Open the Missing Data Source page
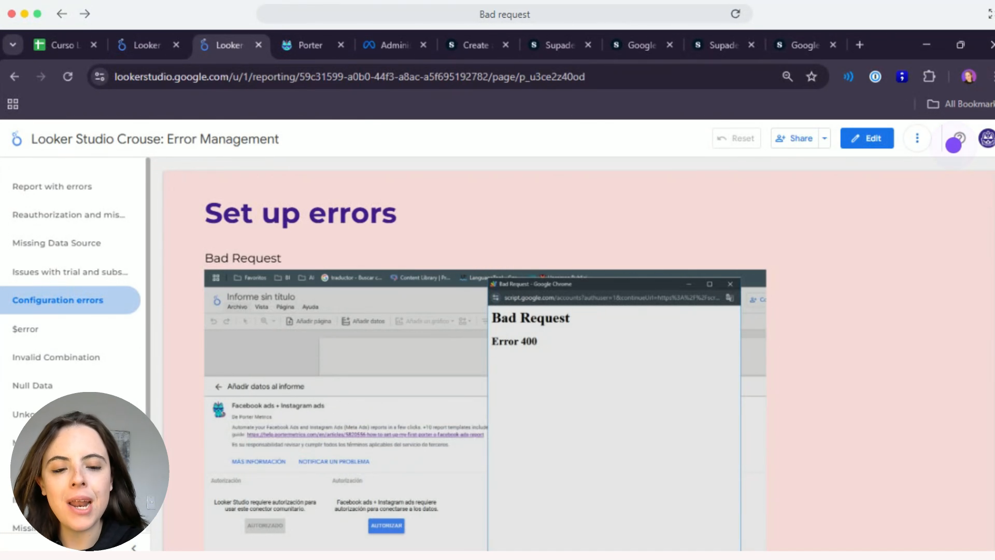The height and width of the screenshot is (560, 995). point(56,243)
